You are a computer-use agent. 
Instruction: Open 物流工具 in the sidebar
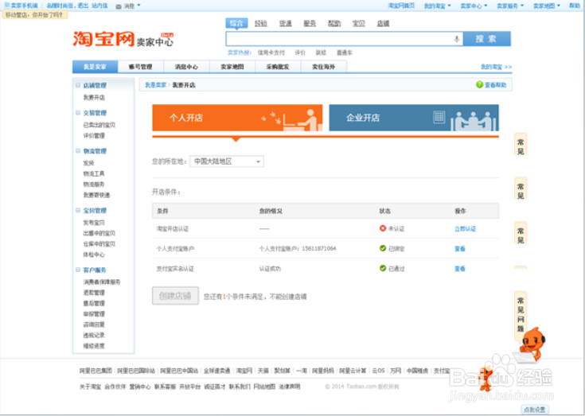click(x=94, y=173)
